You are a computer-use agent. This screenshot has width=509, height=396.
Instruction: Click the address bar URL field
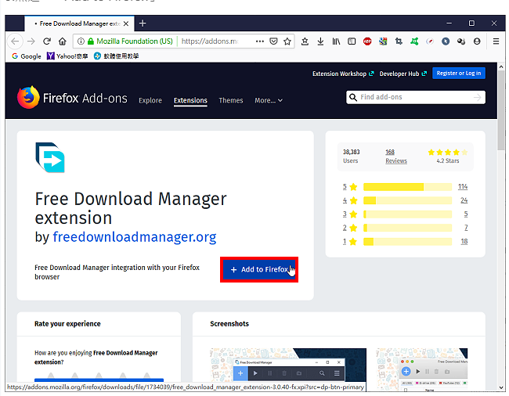210,41
